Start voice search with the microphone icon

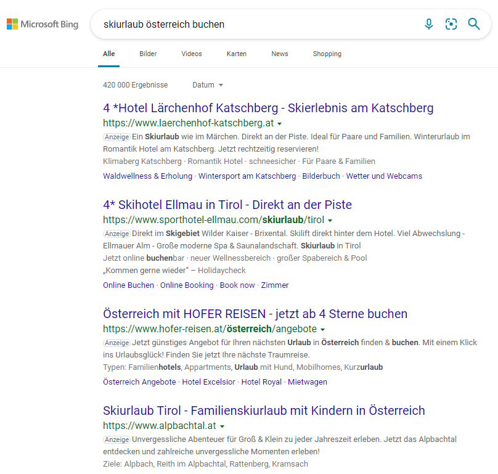(429, 24)
